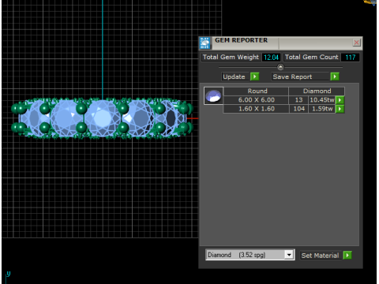Screen dimensions: 379x284
Task: Select the round gem thumbnail
Action: [213, 95]
